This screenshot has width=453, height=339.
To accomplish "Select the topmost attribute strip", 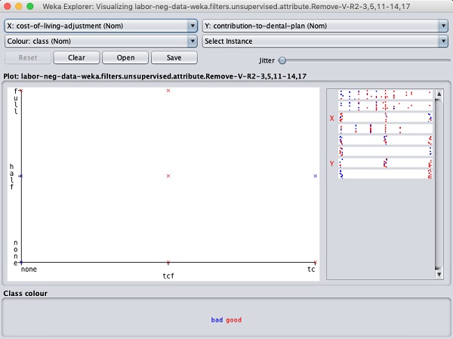I will pyautogui.click(x=385, y=95).
